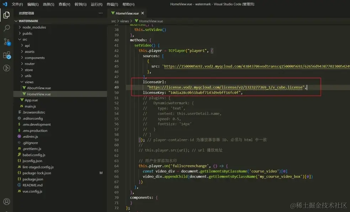Open the 文件(F) menu
Screen dimensions: 350x212
(17, 4)
